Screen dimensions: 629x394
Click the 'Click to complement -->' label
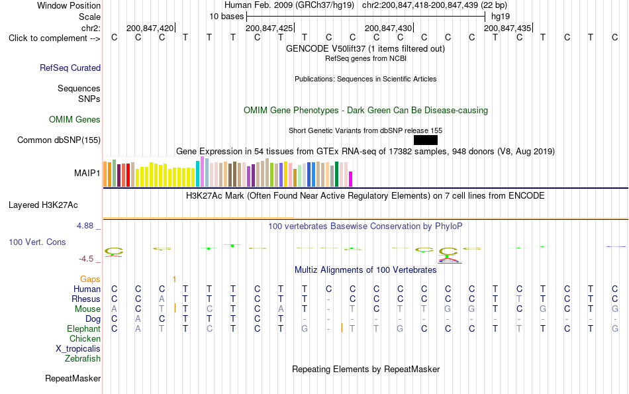tap(54, 38)
